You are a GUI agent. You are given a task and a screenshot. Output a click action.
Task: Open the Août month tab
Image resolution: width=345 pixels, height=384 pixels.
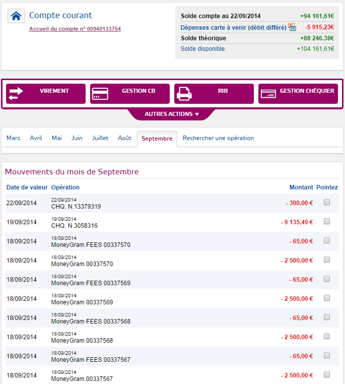(x=124, y=138)
